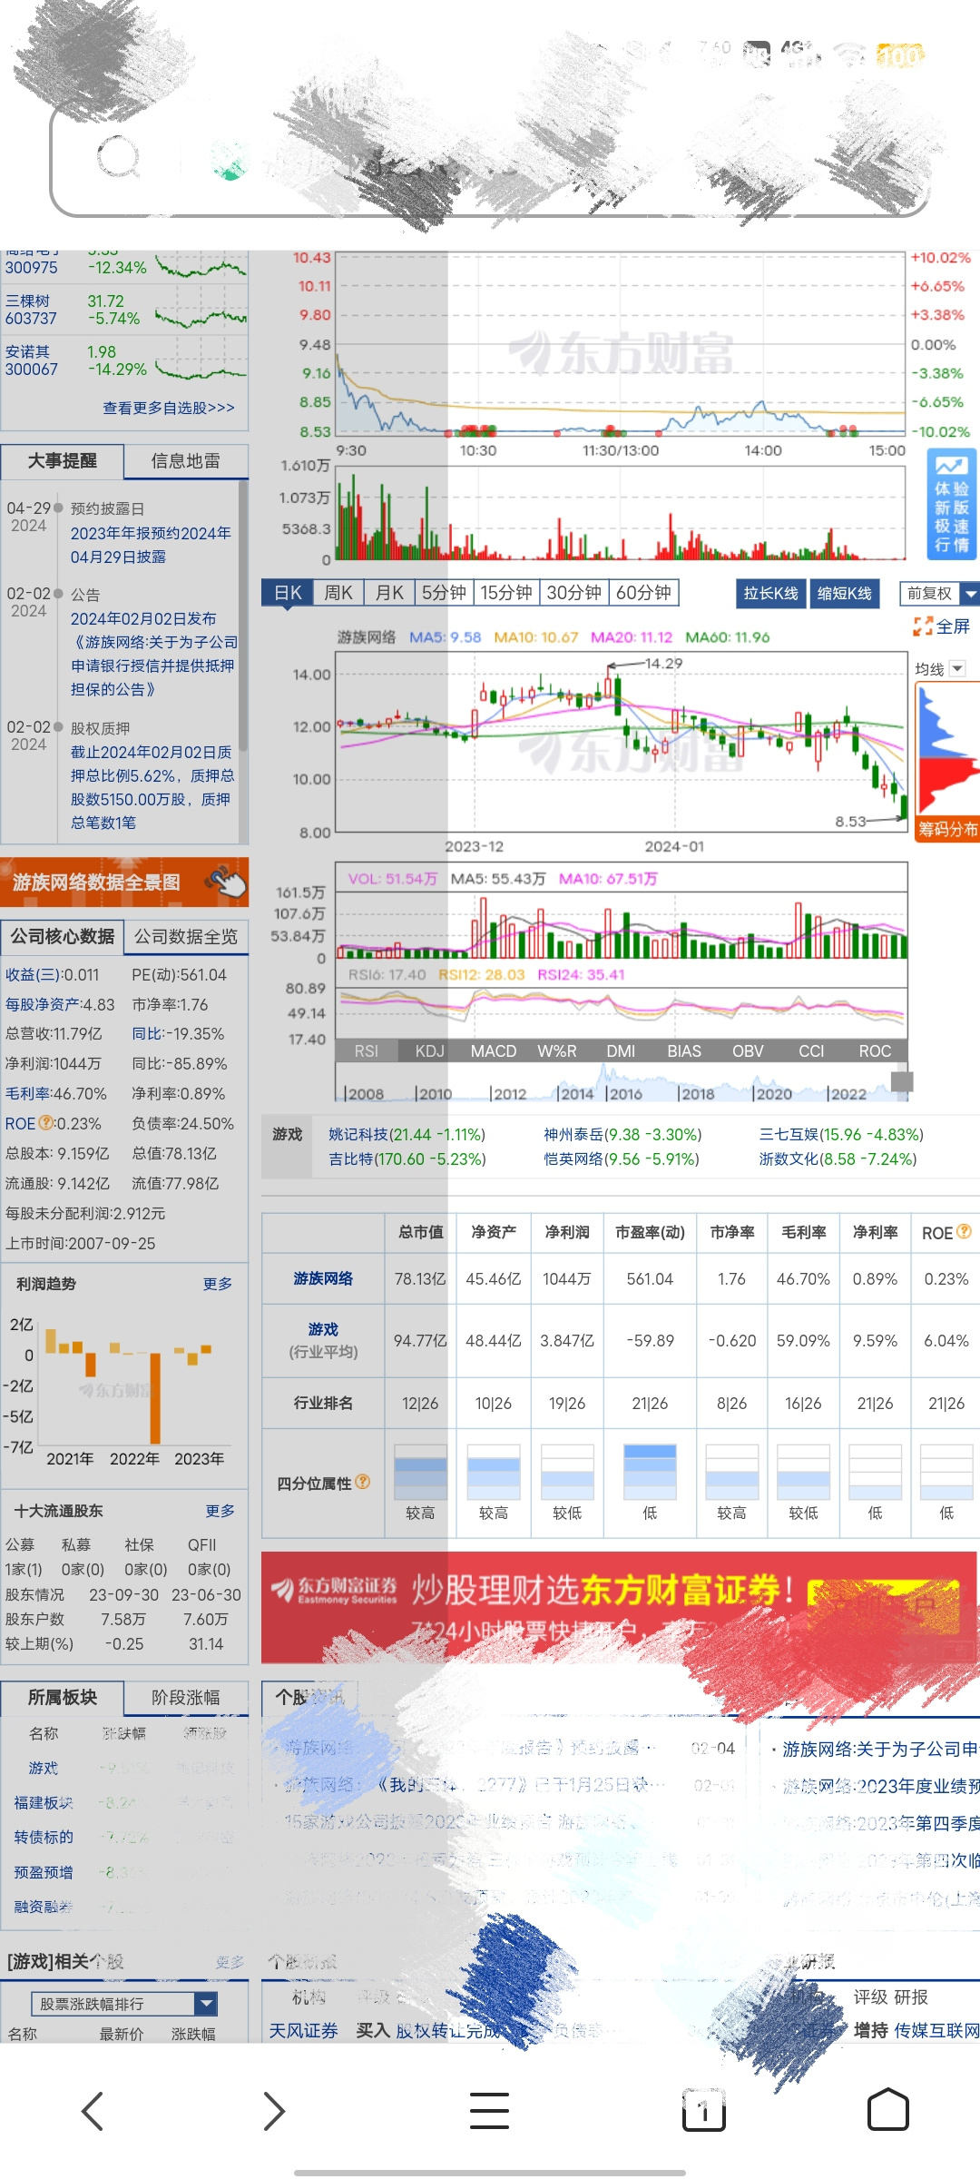The height and width of the screenshot is (2179, 980).
Task: Open the 股权质押 pledge ratio detail link
Action: (152, 787)
